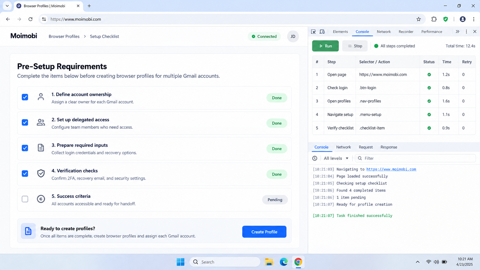480x270 pixels.
Task: Toggle the device toolbar icon
Action: click(322, 32)
